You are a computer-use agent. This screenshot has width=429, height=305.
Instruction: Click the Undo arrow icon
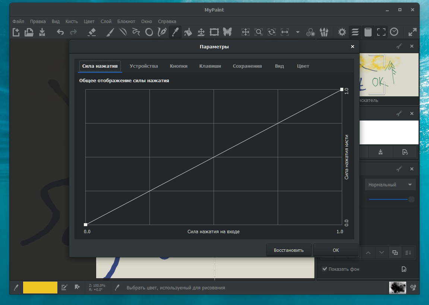coord(60,32)
